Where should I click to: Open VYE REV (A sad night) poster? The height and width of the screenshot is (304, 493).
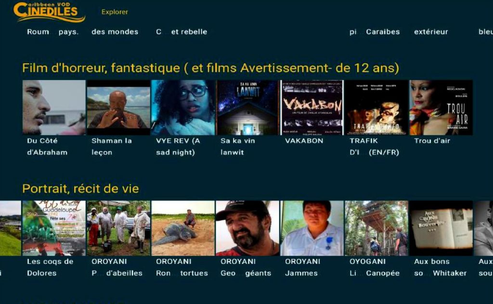pos(183,107)
